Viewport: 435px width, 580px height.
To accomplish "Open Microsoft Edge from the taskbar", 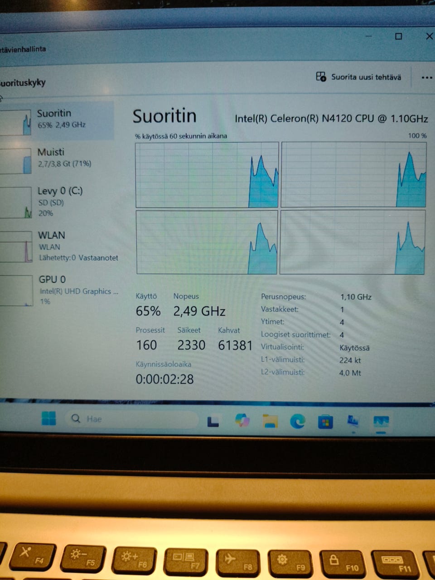I will click(x=298, y=421).
